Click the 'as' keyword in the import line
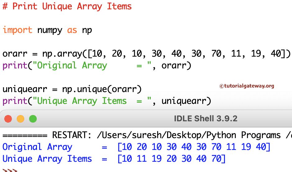This screenshot has width=292, height=172. [72, 30]
